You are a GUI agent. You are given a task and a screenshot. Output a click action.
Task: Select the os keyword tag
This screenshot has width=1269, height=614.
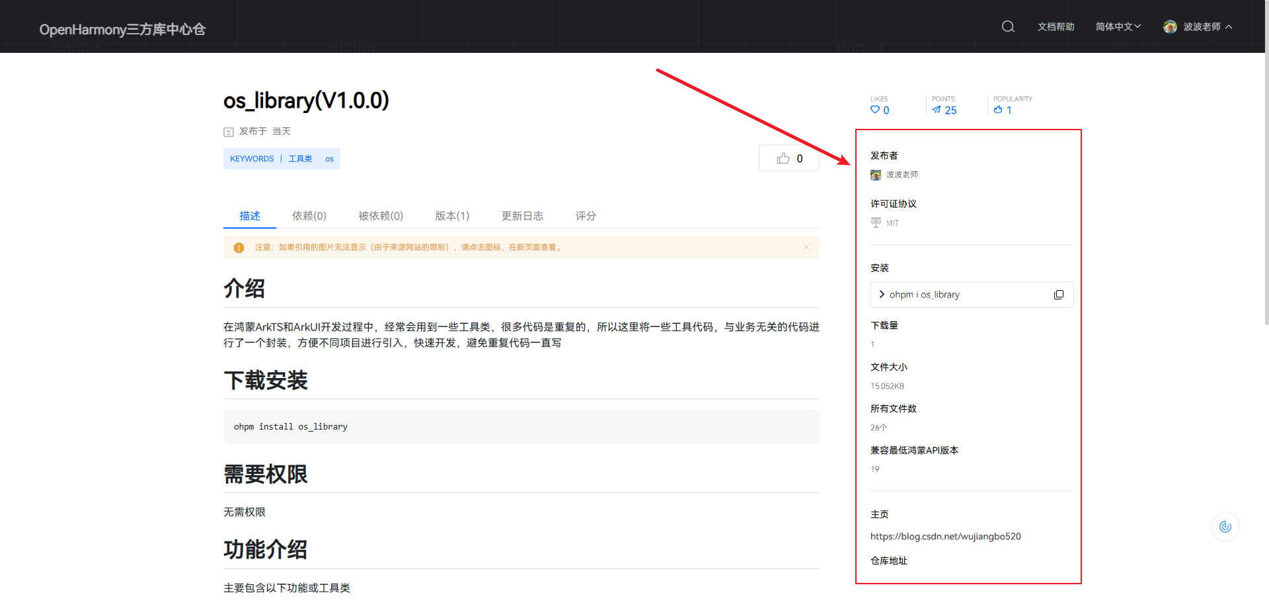click(329, 159)
